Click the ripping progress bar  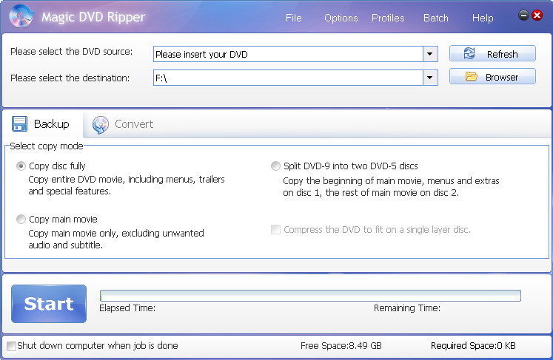(310, 296)
